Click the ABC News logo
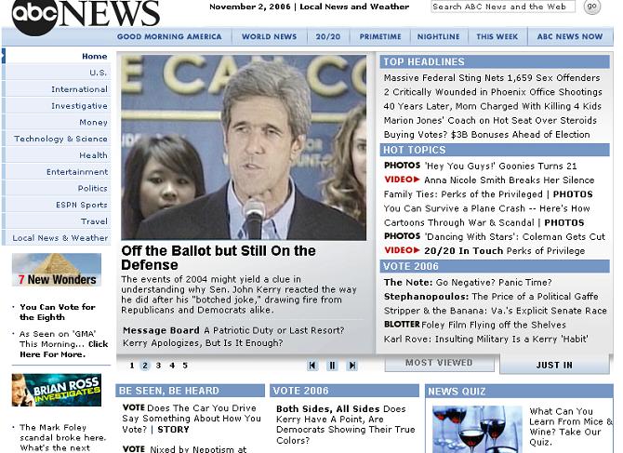The image size is (623, 453). (x=86, y=17)
